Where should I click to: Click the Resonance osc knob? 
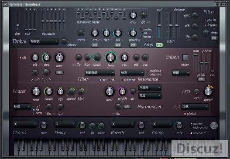[x=145, y=58]
